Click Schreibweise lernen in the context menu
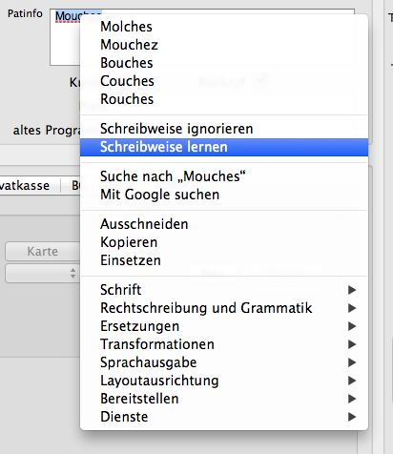 224,147
